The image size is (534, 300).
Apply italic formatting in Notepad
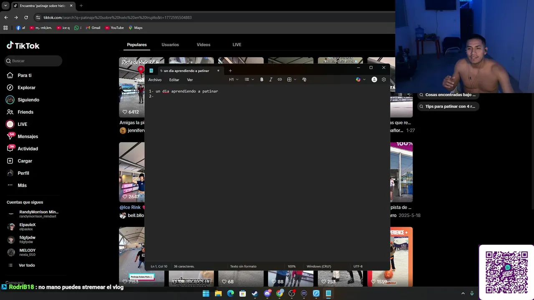tap(271, 80)
